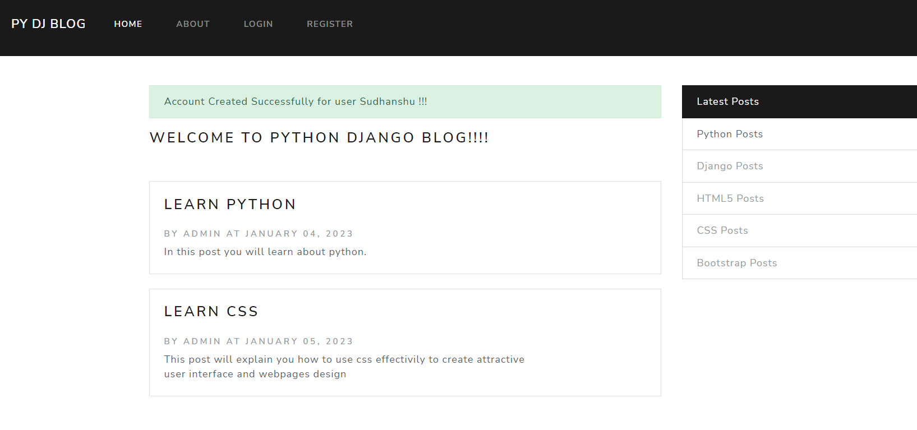Open the Learn Python post title
The image size is (917, 430).
230,204
